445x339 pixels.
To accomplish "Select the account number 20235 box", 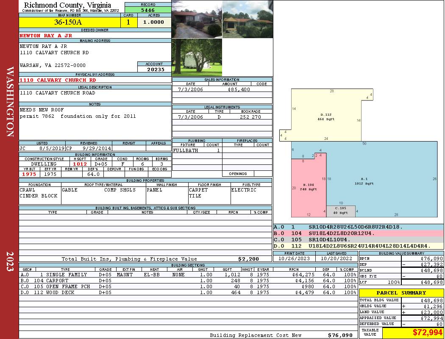I will 154,69.
